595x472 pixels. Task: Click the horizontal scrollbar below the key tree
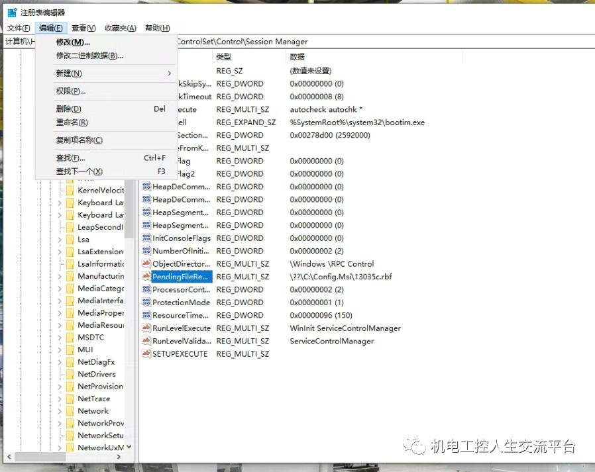click(40, 457)
